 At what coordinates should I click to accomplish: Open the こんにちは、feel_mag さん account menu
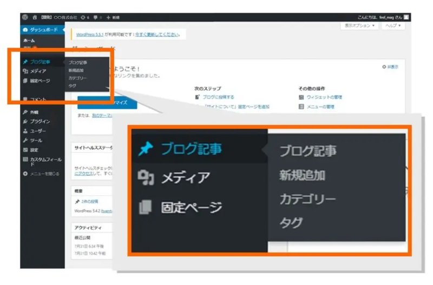tap(380, 17)
